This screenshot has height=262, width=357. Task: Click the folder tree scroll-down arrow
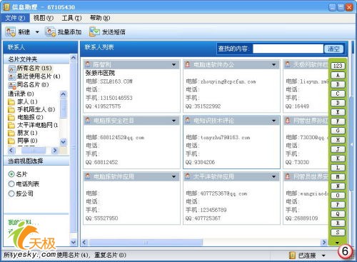coord(64,142)
